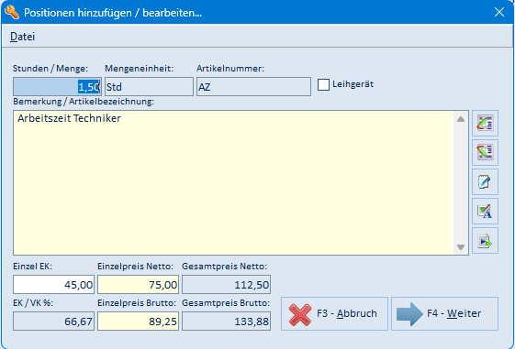Continue with F4 - Weiter button
515x349 pixels.
pyautogui.click(x=444, y=314)
